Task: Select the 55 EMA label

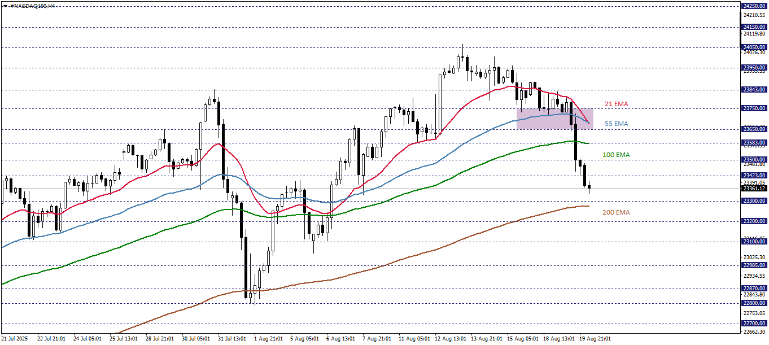Action: (617, 124)
